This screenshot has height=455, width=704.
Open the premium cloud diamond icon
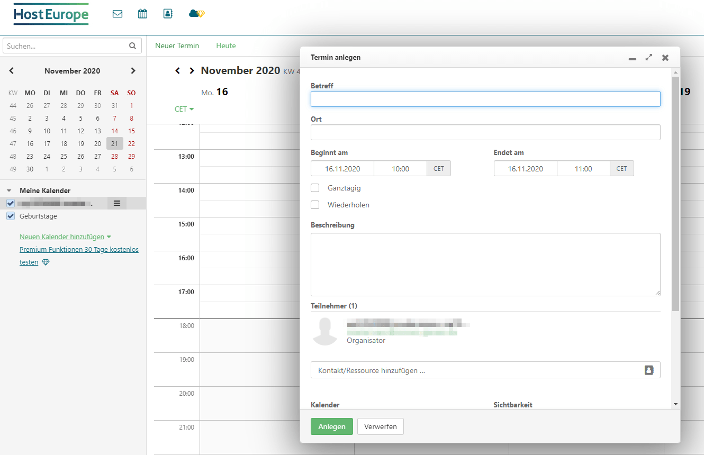[x=196, y=14]
